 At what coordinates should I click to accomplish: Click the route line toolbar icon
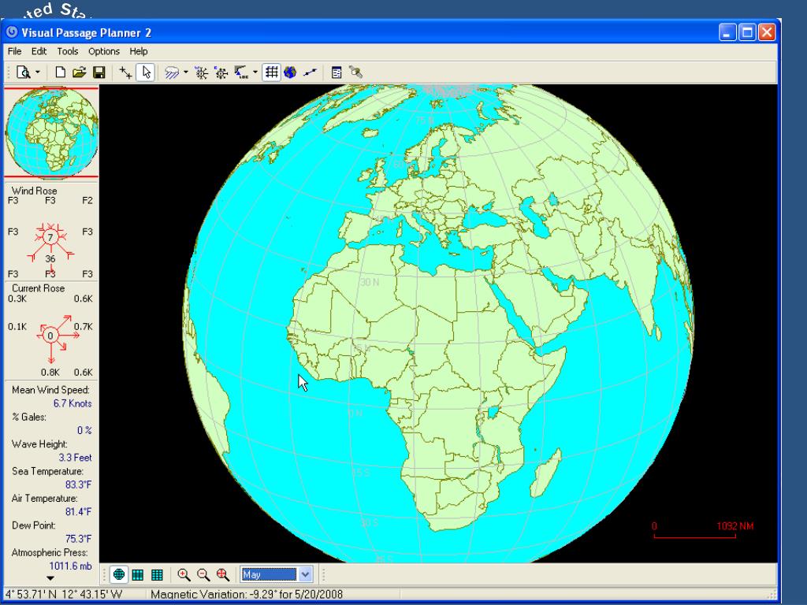pyautogui.click(x=310, y=72)
